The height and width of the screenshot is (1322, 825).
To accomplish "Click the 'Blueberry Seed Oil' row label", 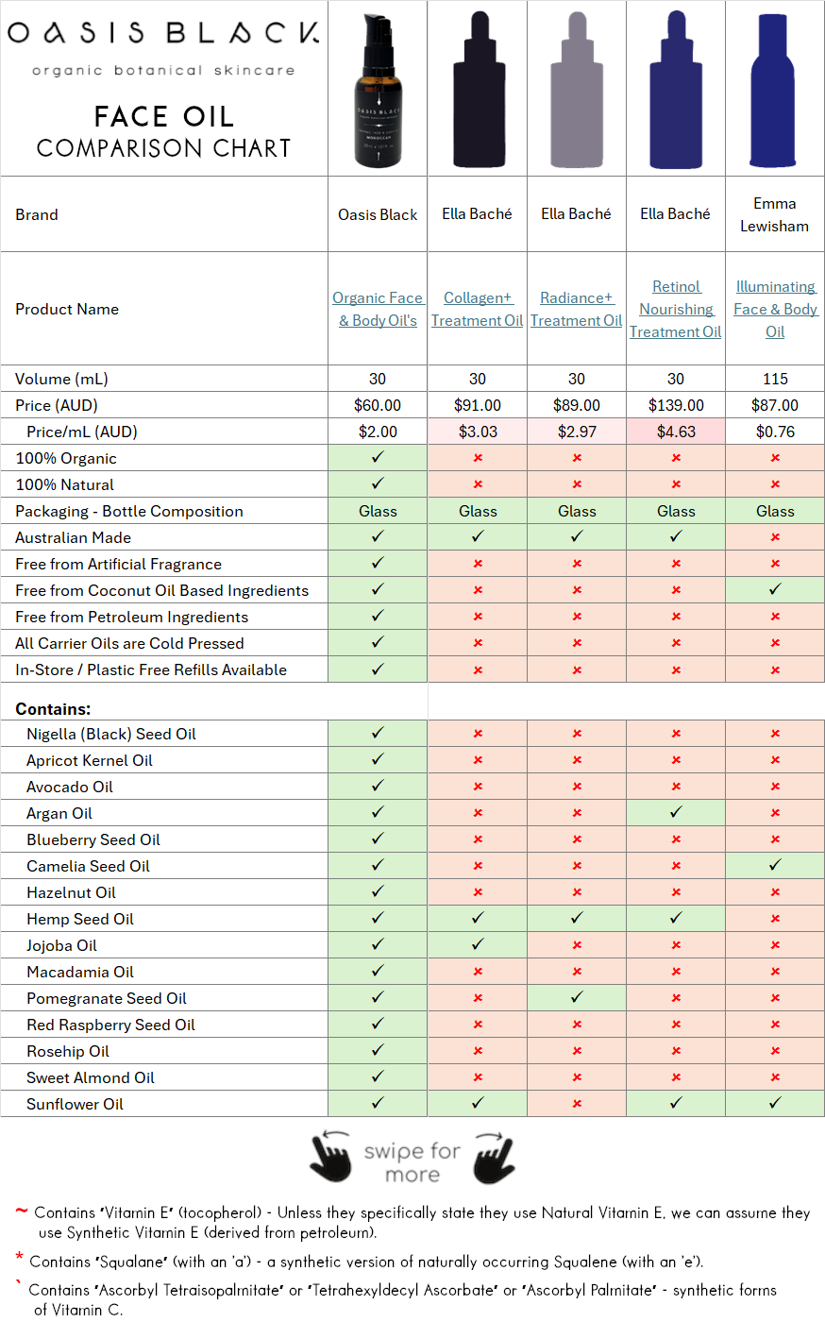I will (x=93, y=839).
